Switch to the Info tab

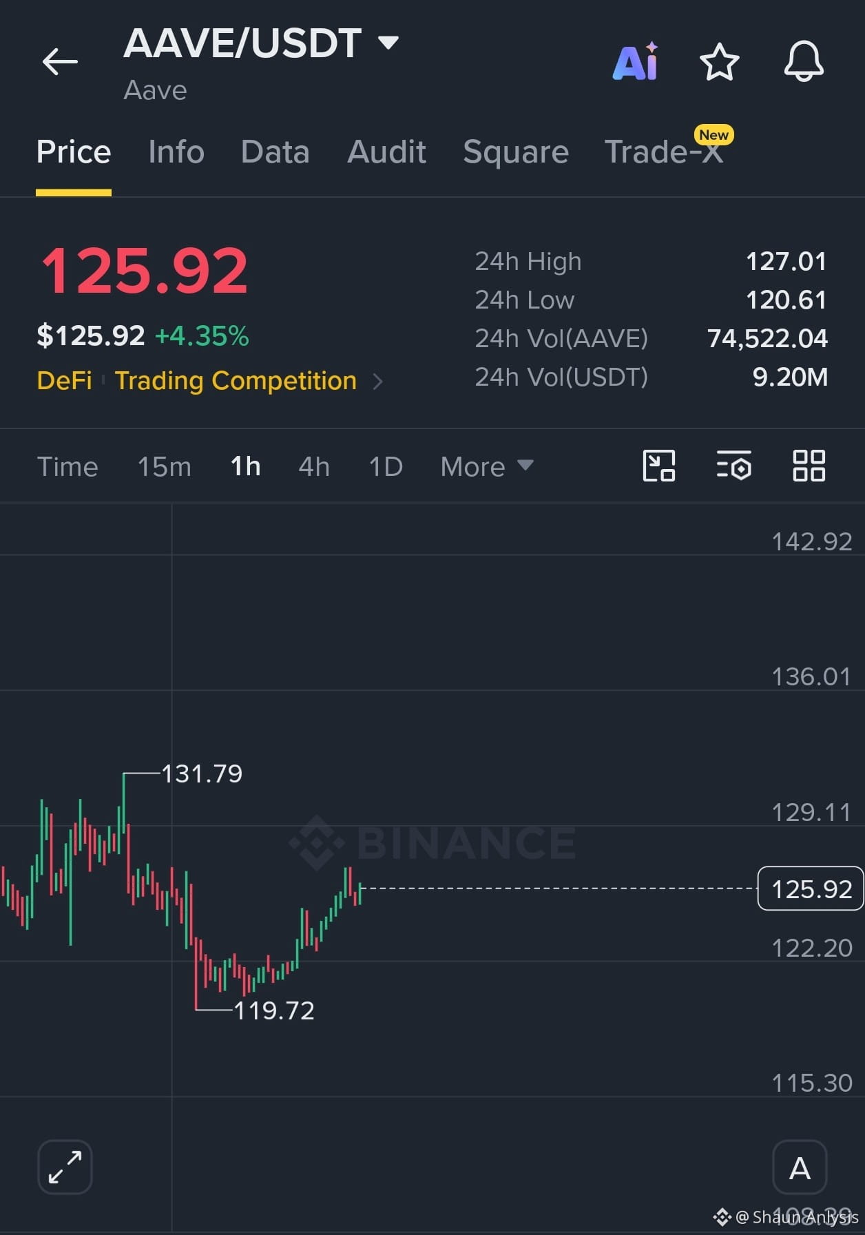point(176,152)
